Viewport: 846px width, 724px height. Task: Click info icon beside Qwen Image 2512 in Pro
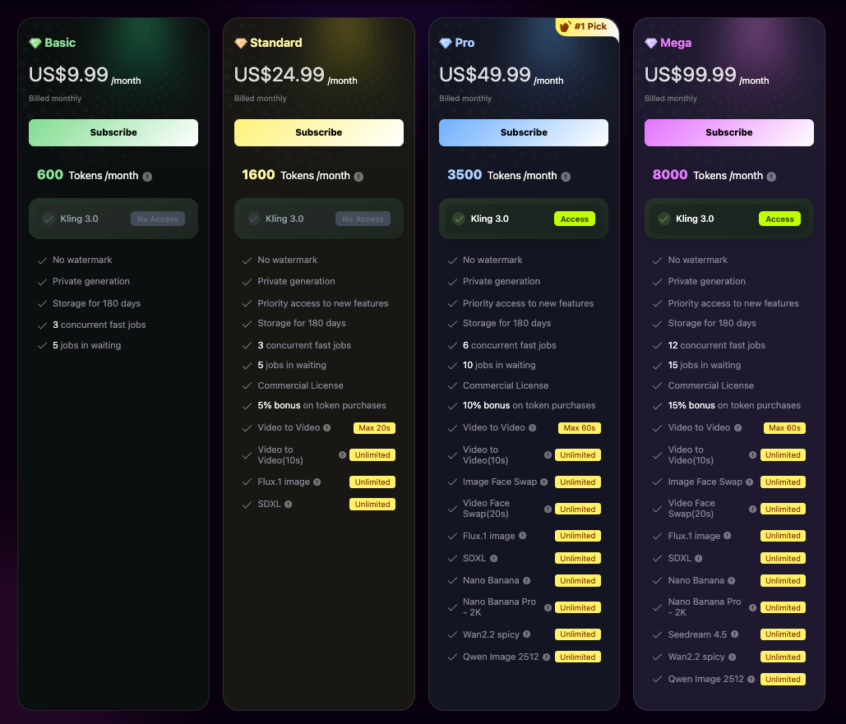click(546, 657)
